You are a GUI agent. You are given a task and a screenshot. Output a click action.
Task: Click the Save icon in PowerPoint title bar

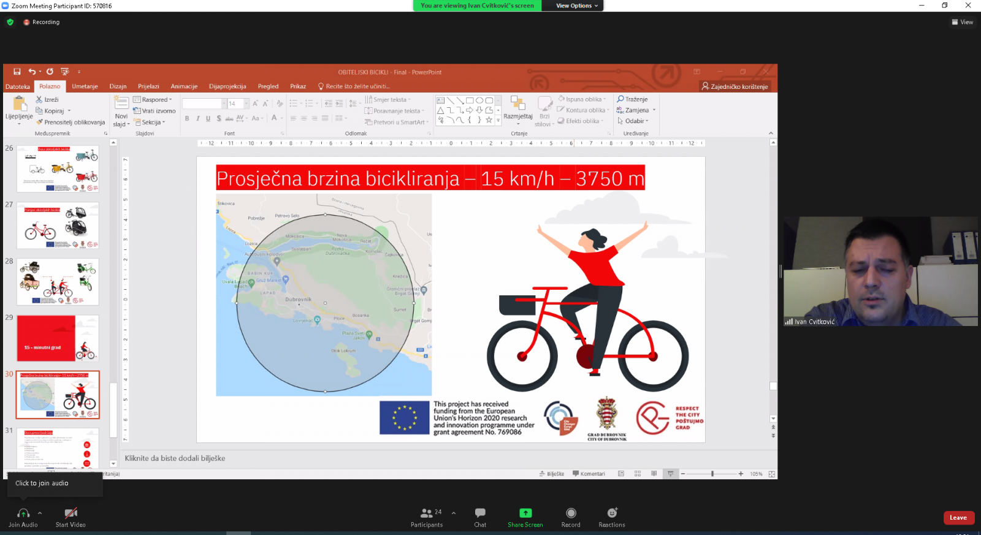(x=17, y=72)
